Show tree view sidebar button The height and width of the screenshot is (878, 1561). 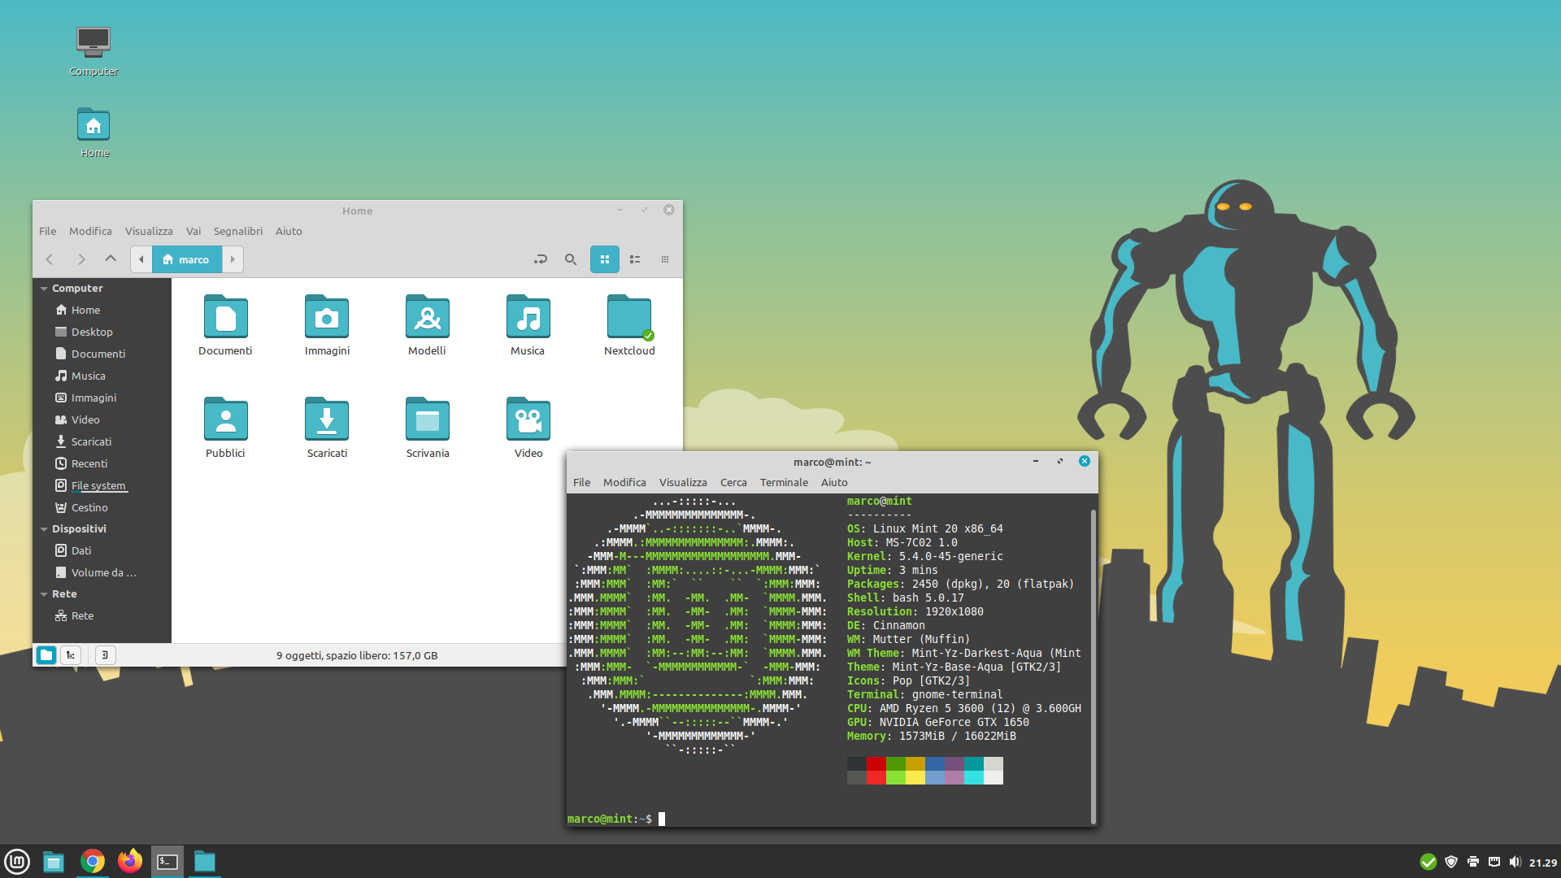[x=71, y=655]
